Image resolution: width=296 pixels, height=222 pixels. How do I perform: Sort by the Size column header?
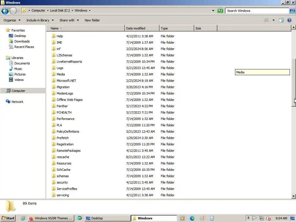tap(206, 28)
